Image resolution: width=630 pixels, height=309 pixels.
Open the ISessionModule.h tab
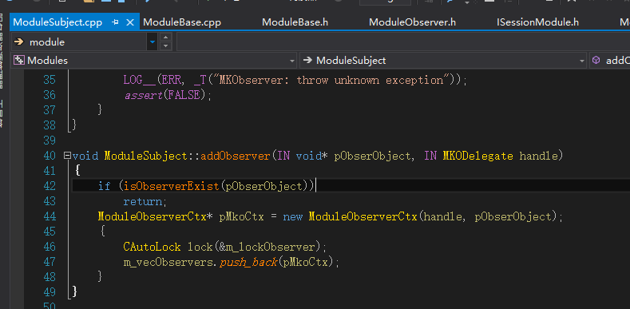pyautogui.click(x=537, y=22)
